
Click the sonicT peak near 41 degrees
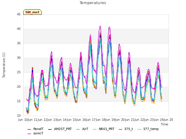(100, 26)
